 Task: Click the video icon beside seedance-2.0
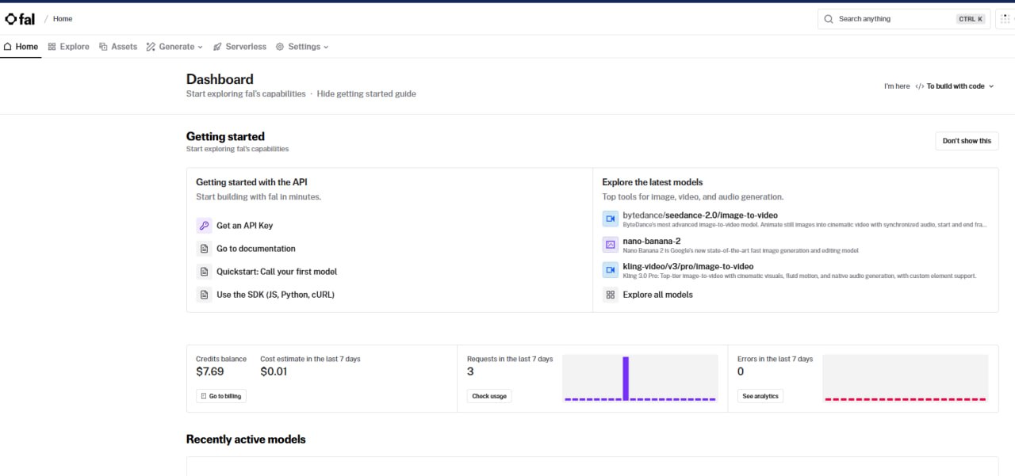(x=610, y=219)
